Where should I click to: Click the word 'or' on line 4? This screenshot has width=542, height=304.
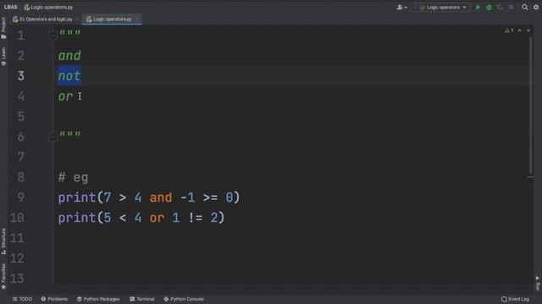(x=66, y=96)
